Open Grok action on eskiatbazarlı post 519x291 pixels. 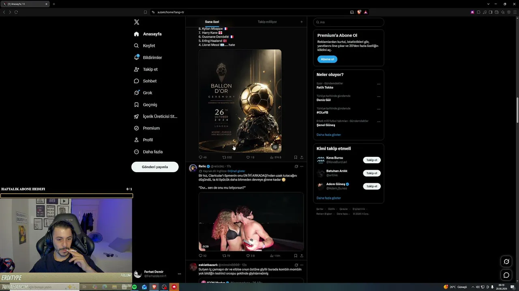[x=296, y=265]
